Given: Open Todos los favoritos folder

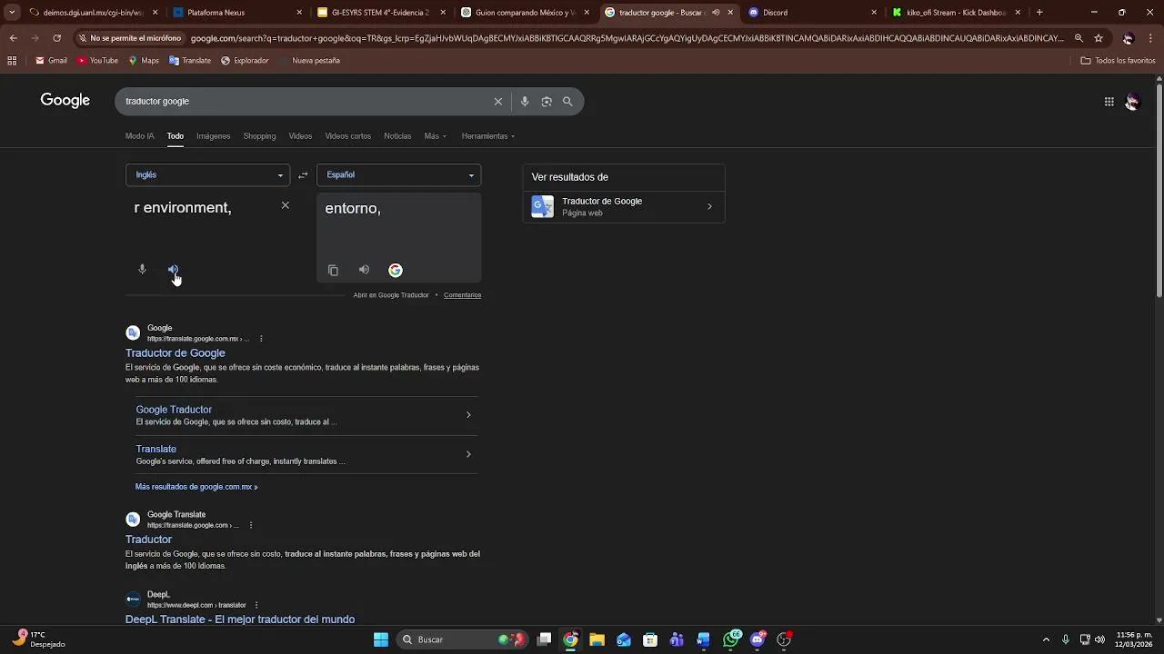Looking at the screenshot, I should point(1118,61).
